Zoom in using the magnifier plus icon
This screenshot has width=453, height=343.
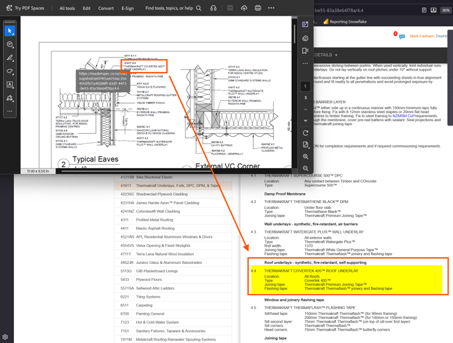pos(306,157)
